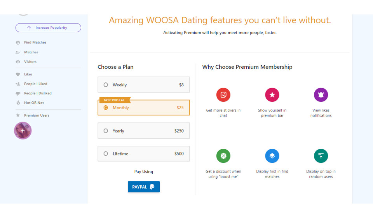The height and width of the screenshot is (218, 373).
Task: Click the profile avatar with plus sign
Action: coord(23,131)
